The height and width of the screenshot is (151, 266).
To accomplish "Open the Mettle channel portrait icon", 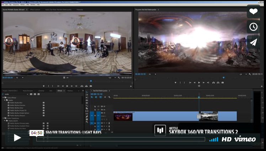I will (160, 130).
